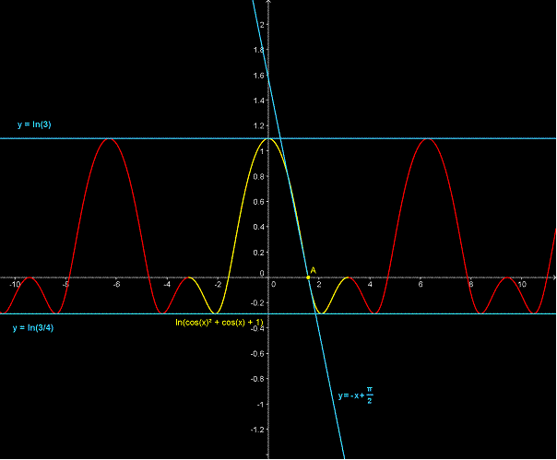
Task: Click the yellow curve's peak at the y-axis
Action: (267, 139)
